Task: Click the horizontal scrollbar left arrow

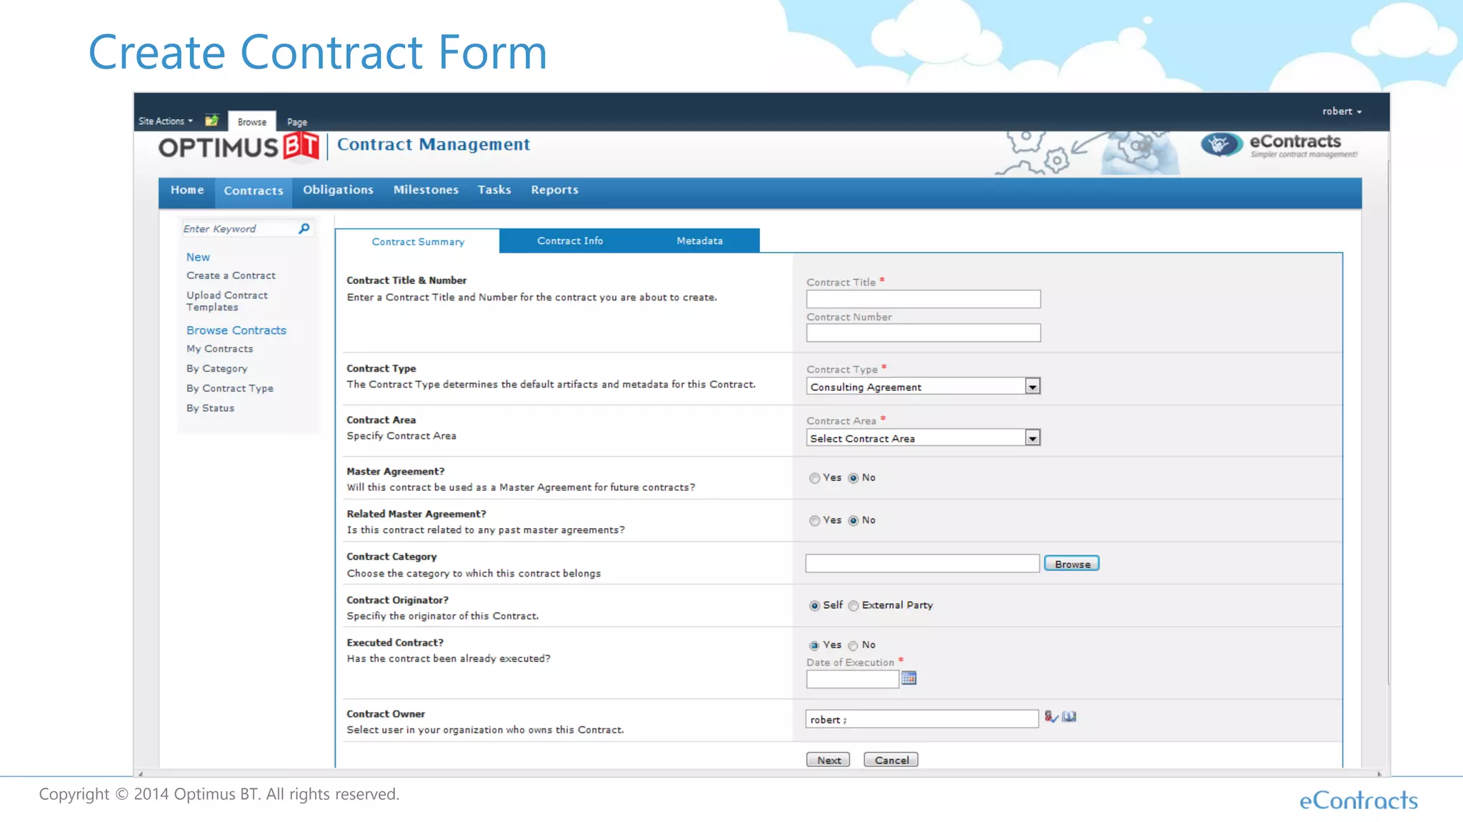Action: point(141,773)
